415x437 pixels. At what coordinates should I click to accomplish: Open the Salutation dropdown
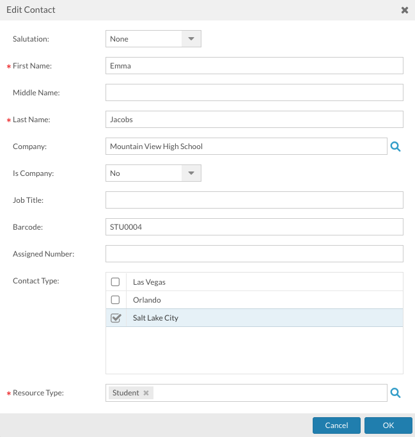pos(153,39)
